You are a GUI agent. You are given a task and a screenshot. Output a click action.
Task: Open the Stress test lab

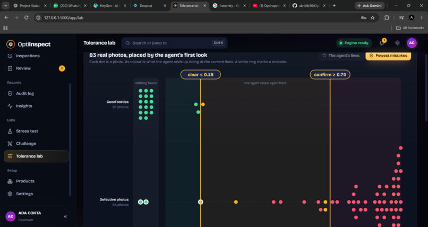pos(36,131)
